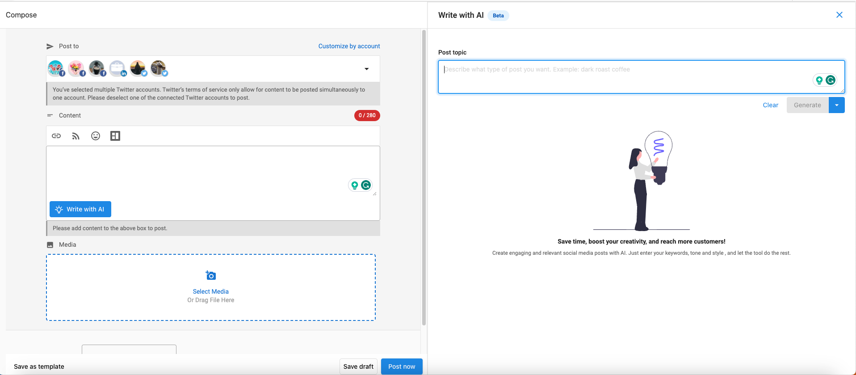Click the Clear link
The height and width of the screenshot is (375, 856).
point(771,105)
